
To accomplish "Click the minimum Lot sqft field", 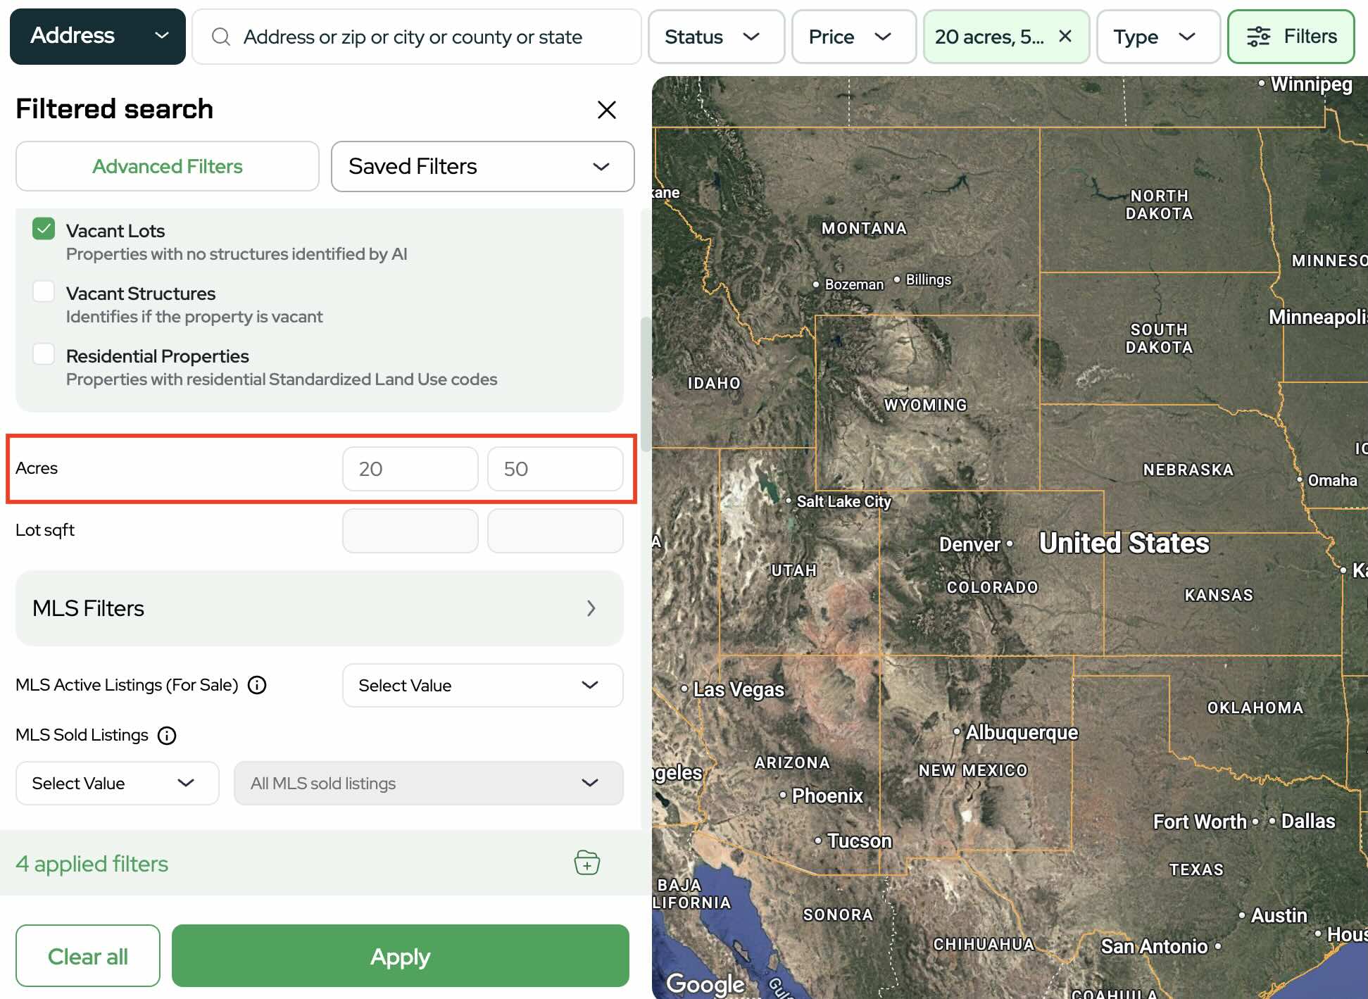I will [410, 531].
